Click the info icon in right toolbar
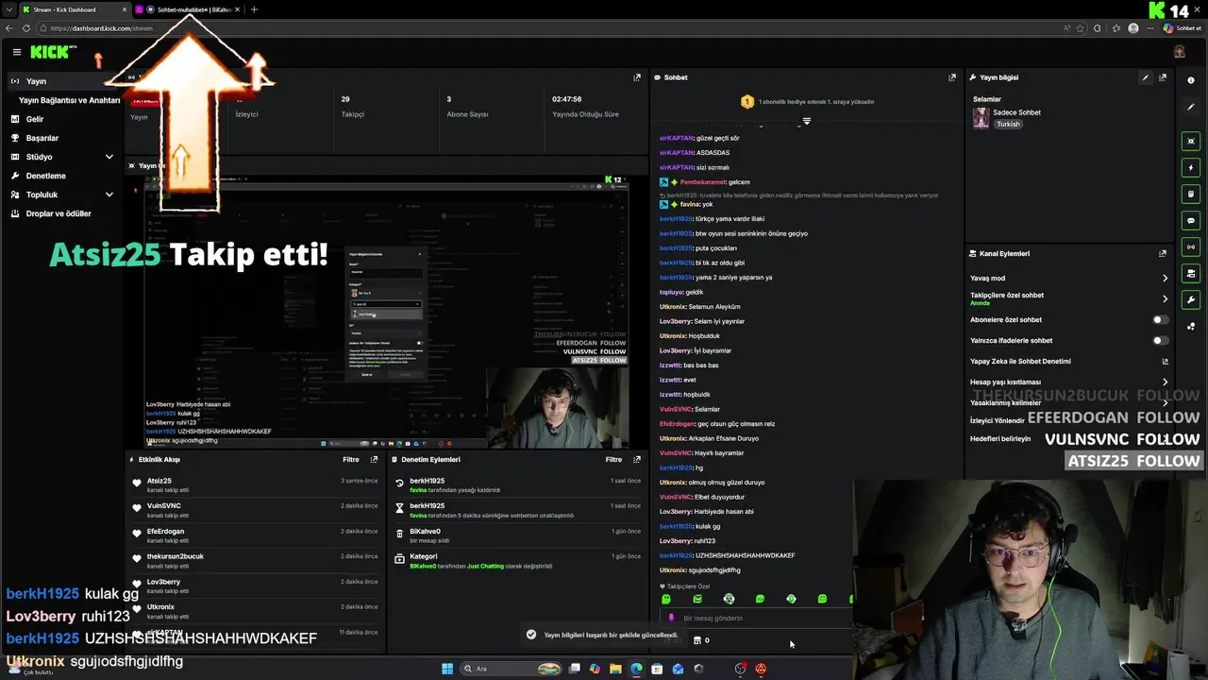Image resolution: width=1208 pixels, height=680 pixels. (1191, 80)
